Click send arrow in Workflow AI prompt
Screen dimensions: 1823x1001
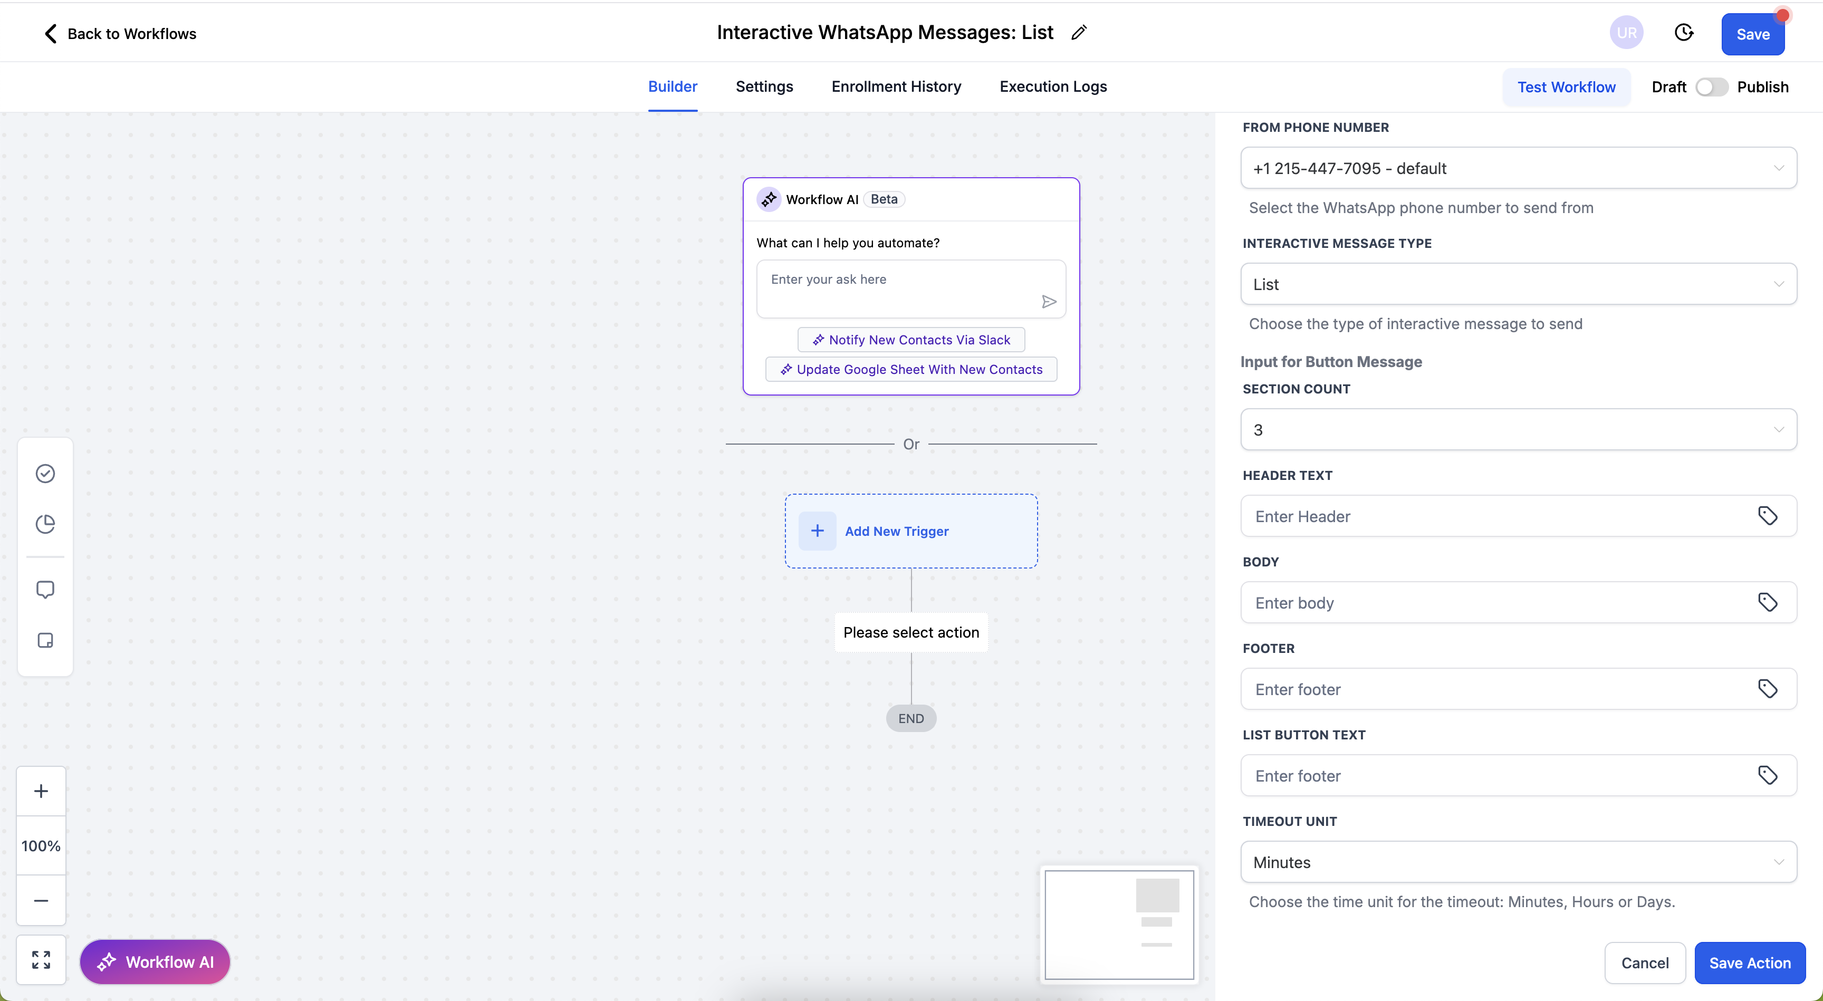1049,302
